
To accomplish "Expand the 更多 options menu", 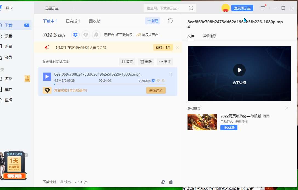I will click(165, 62).
